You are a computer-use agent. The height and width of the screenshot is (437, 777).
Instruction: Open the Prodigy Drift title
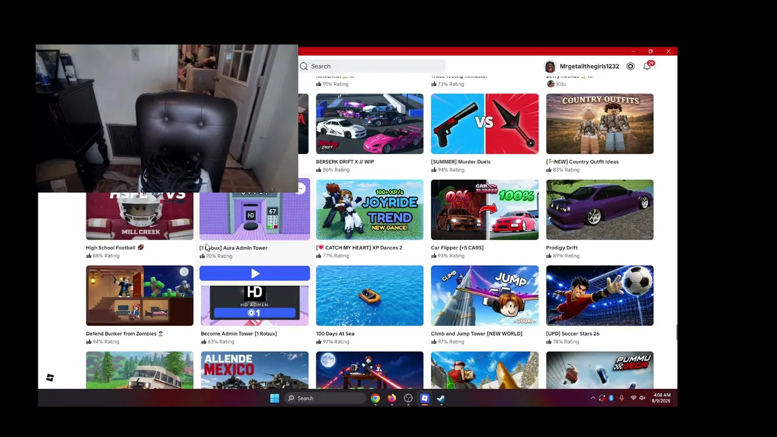pos(562,248)
